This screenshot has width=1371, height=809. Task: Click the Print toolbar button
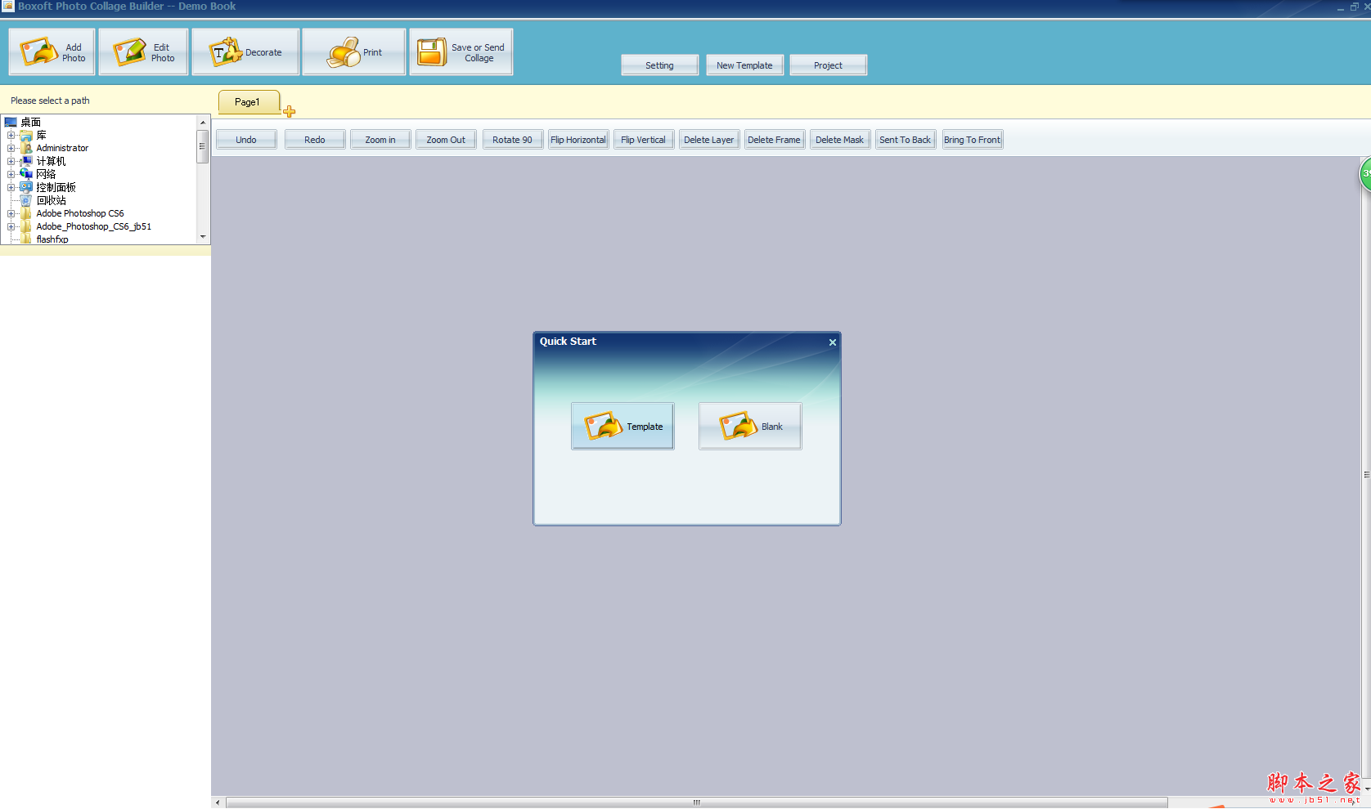pyautogui.click(x=354, y=52)
